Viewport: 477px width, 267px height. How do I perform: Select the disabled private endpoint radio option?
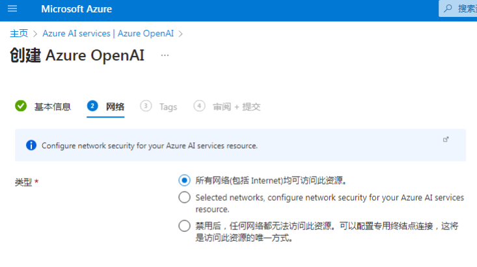(184, 226)
